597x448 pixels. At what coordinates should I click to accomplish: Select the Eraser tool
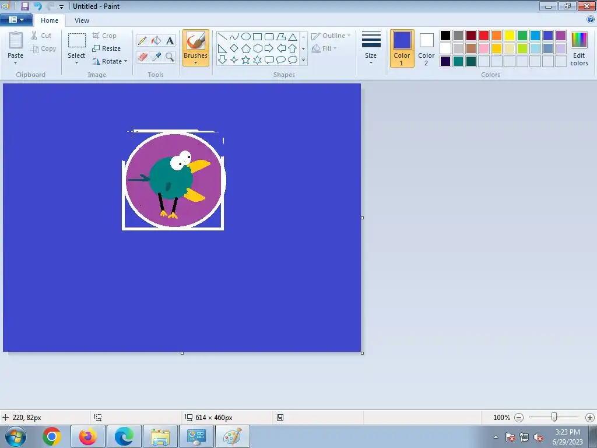(142, 57)
